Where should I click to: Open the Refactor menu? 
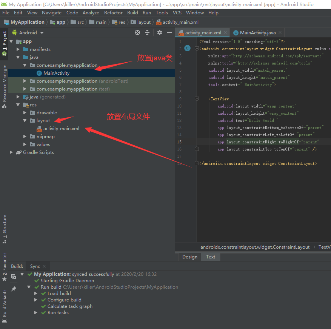[x=113, y=13]
